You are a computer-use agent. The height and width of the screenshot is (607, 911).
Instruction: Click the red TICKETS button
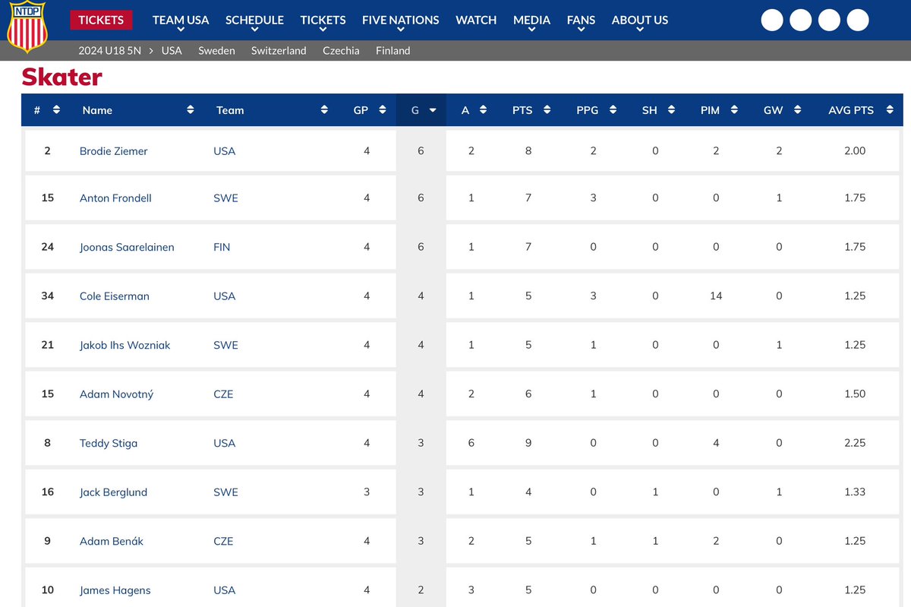[101, 20]
